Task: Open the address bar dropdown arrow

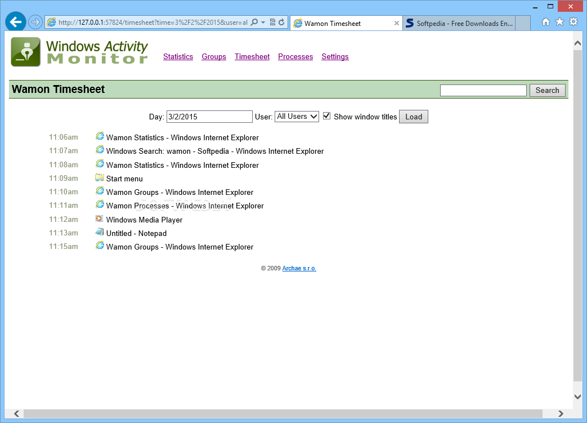Action: click(263, 23)
